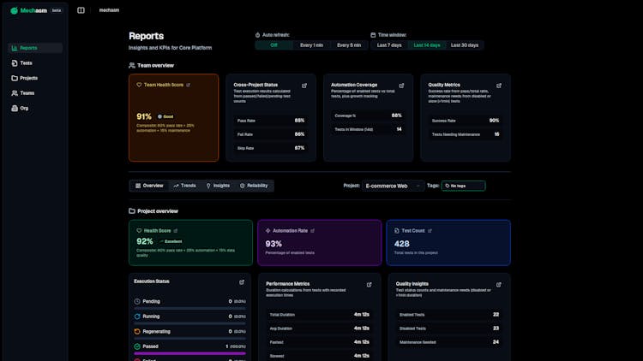The height and width of the screenshot is (361, 643).
Task: Open Projects page from sidebar
Action: pos(28,78)
